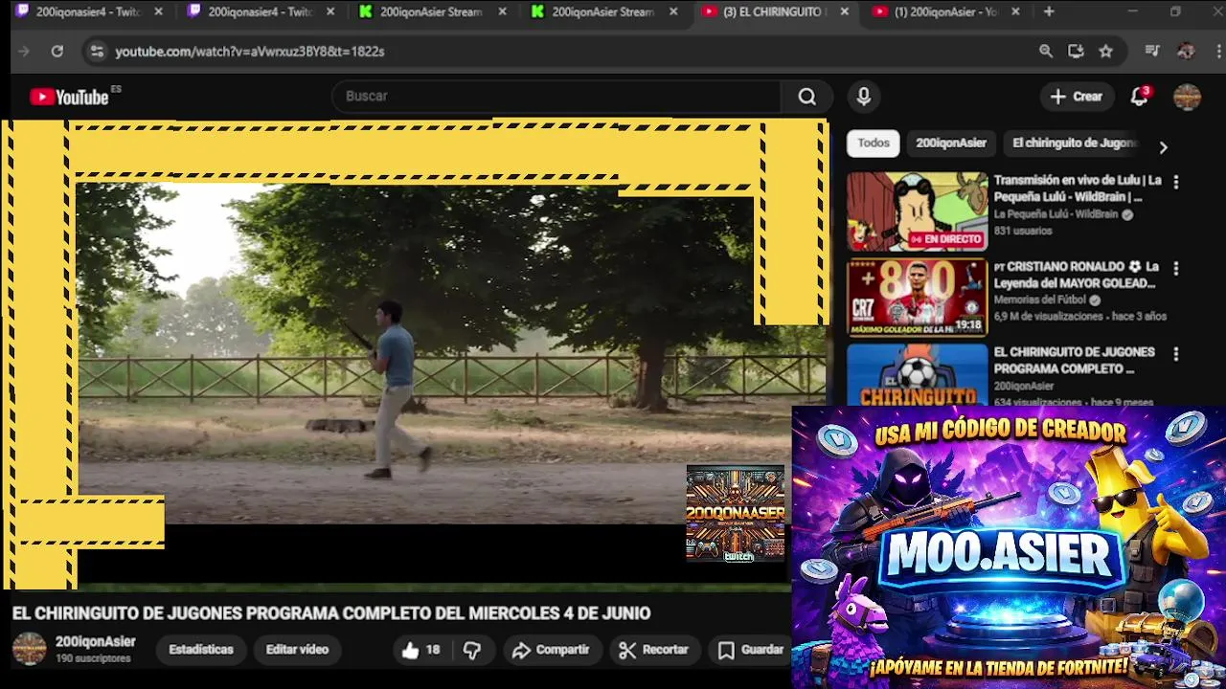Click suggested title 'EL CHIRINGUITO DE JUGONES PROGRAMA COMPLETO'
Viewport: 1226px width, 689px height.
point(1075,361)
